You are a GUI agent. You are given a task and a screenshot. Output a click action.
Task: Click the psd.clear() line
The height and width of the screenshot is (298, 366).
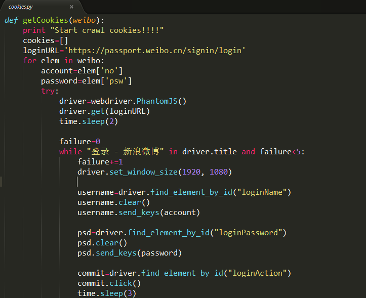tap(102, 243)
